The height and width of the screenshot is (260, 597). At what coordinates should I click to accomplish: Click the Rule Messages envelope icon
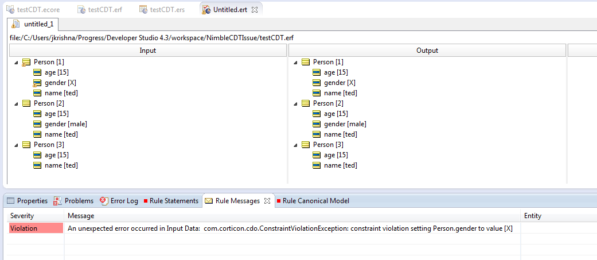pyautogui.click(x=209, y=201)
